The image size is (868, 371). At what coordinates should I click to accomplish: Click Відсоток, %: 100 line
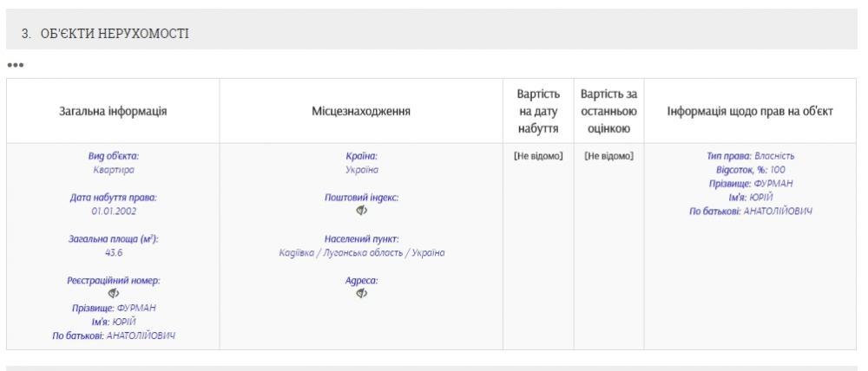pos(751,170)
